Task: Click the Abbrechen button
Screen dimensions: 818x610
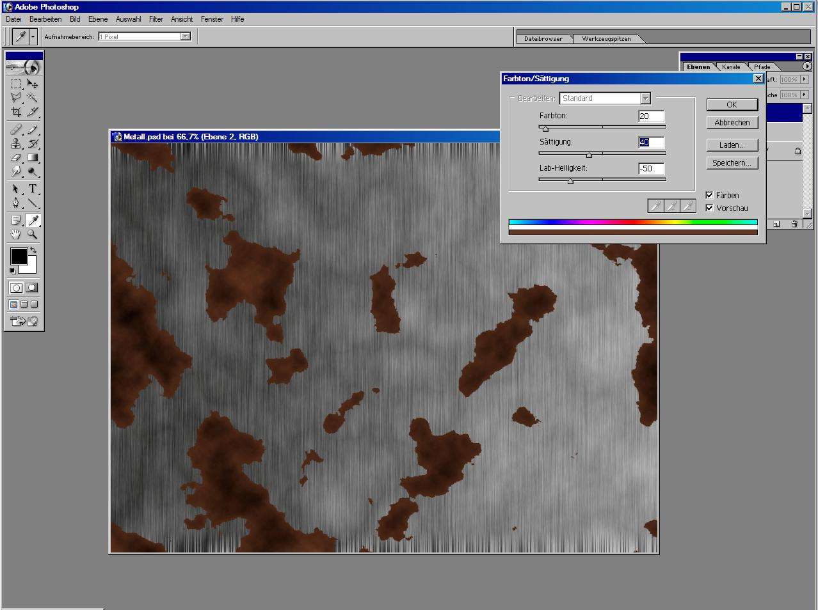Action: [x=732, y=123]
